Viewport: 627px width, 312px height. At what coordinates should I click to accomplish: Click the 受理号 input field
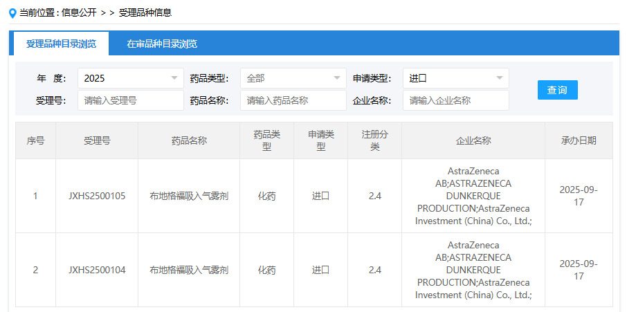pyautogui.click(x=130, y=100)
